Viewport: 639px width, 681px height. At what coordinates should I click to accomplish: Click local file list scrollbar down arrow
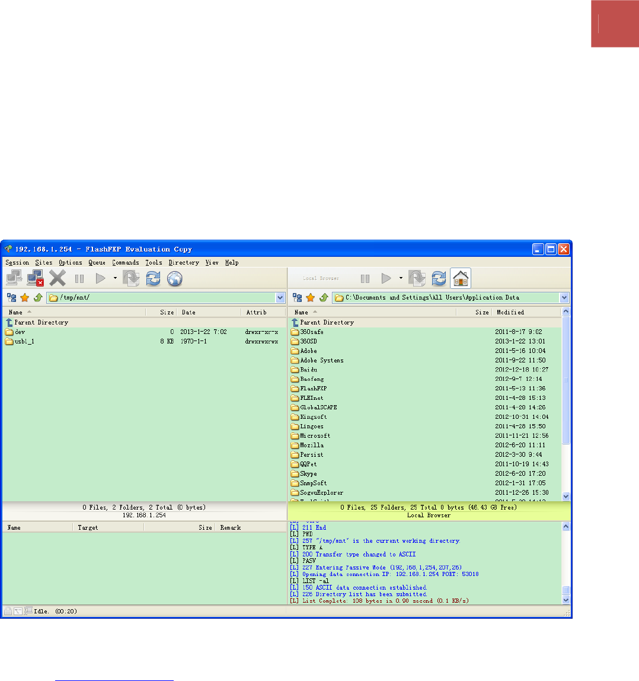click(566, 496)
